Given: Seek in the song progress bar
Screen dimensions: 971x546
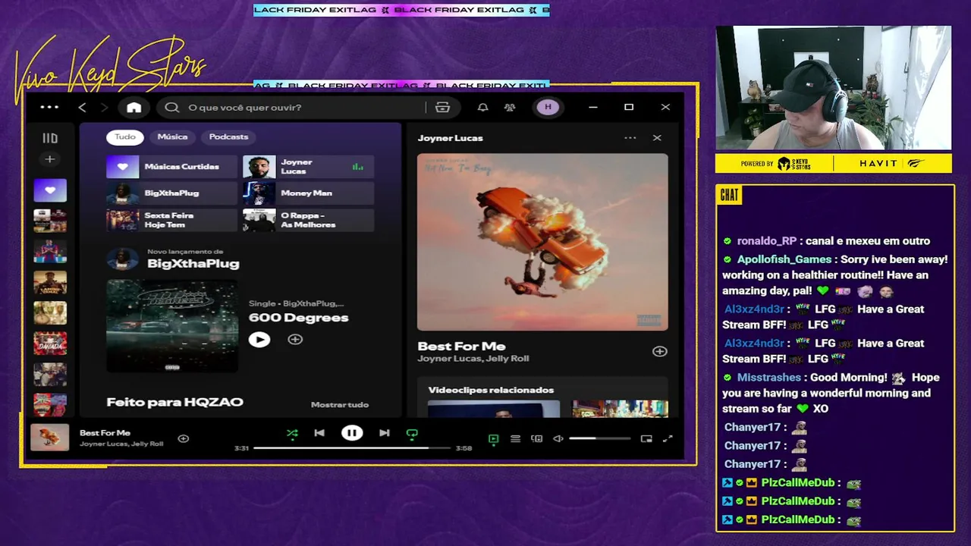Looking at the screenshot, I should coord(352,448).
